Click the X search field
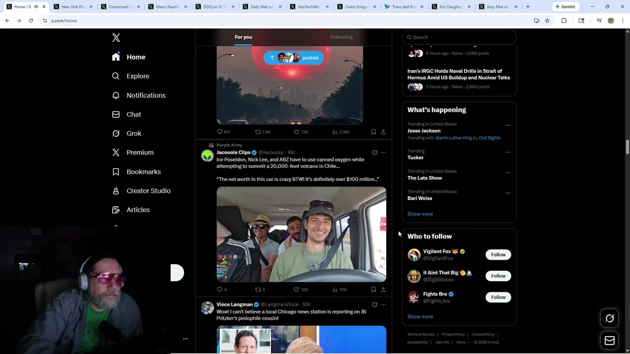The image size is (630, 354). [x=459, y=37]
